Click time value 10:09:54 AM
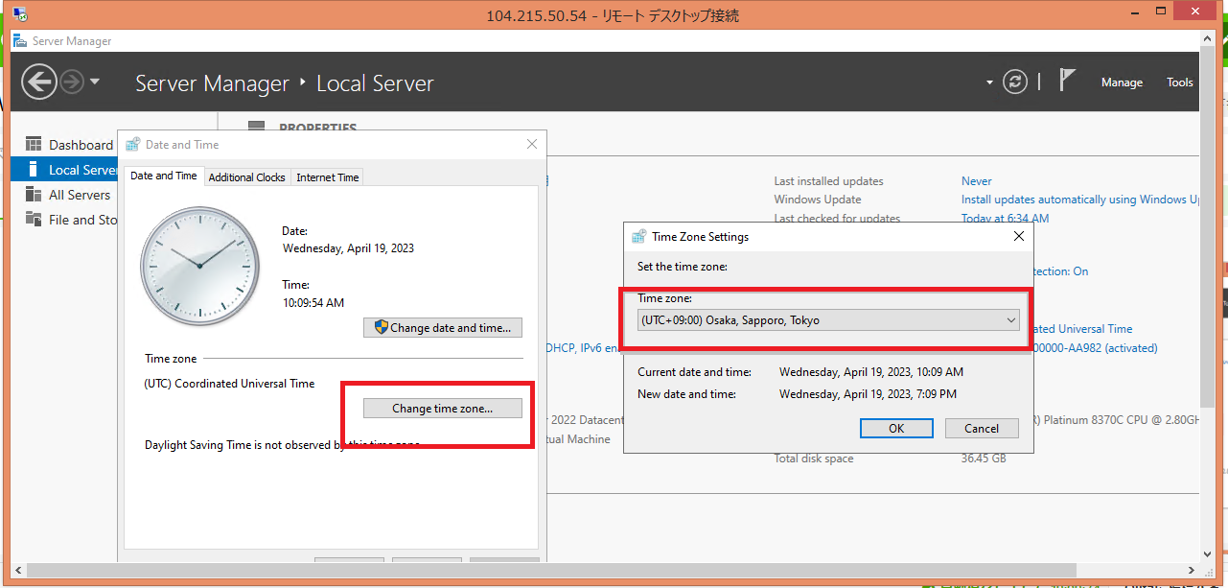Image resolution: width=1228 pixels, height=588 pixels. (x=313, y=302)
